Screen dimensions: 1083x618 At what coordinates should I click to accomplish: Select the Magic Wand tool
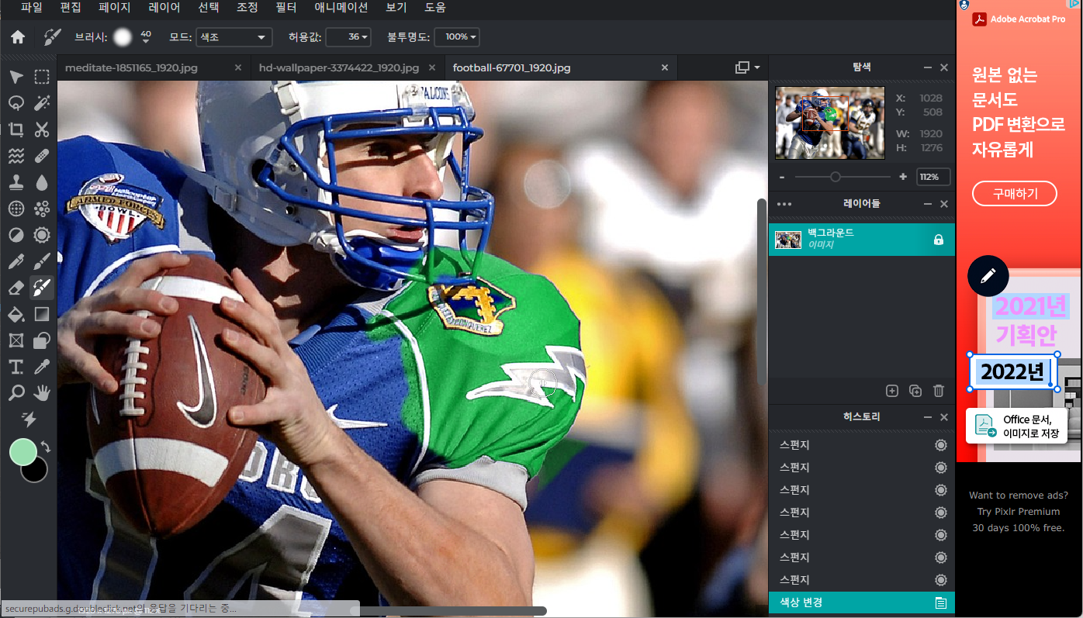point(42,103)
